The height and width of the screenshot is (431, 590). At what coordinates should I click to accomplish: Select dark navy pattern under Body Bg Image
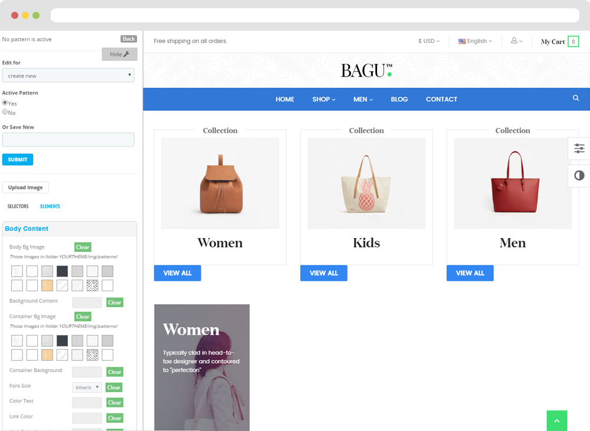click(62, 271)
